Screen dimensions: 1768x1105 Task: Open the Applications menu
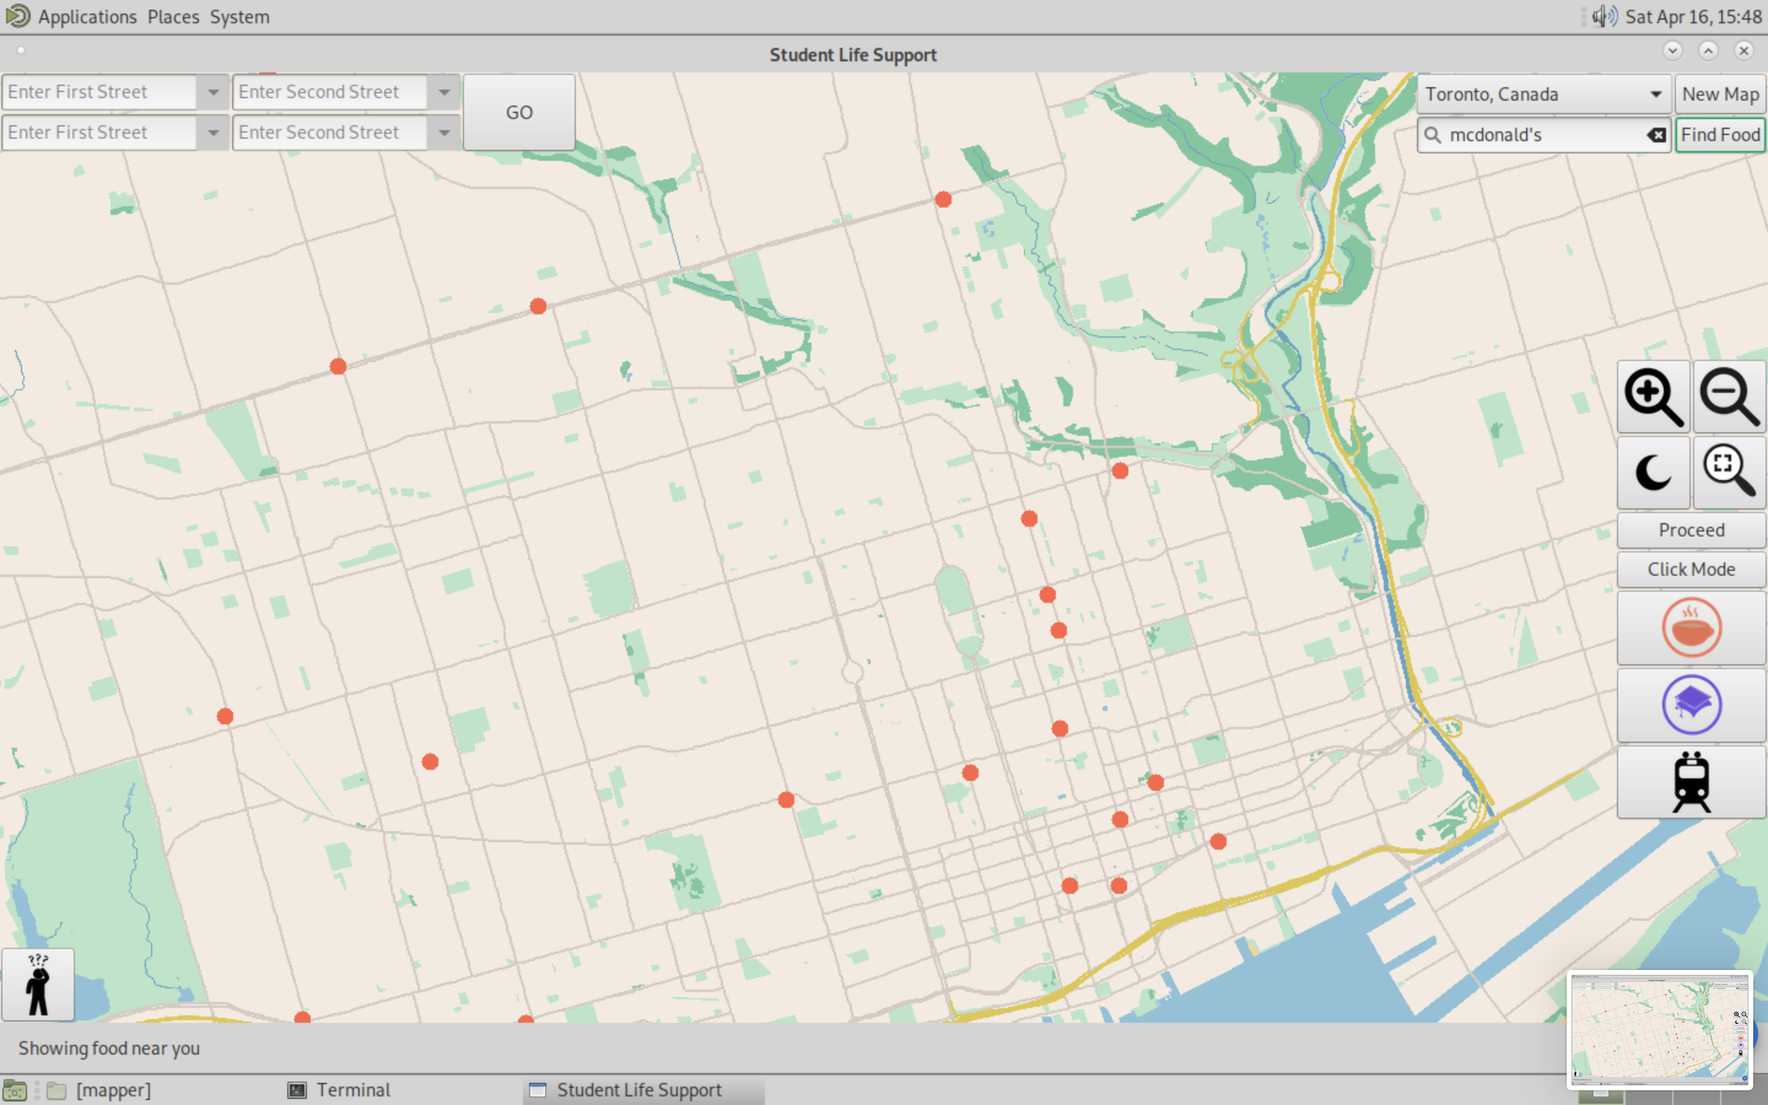point(87,16)
